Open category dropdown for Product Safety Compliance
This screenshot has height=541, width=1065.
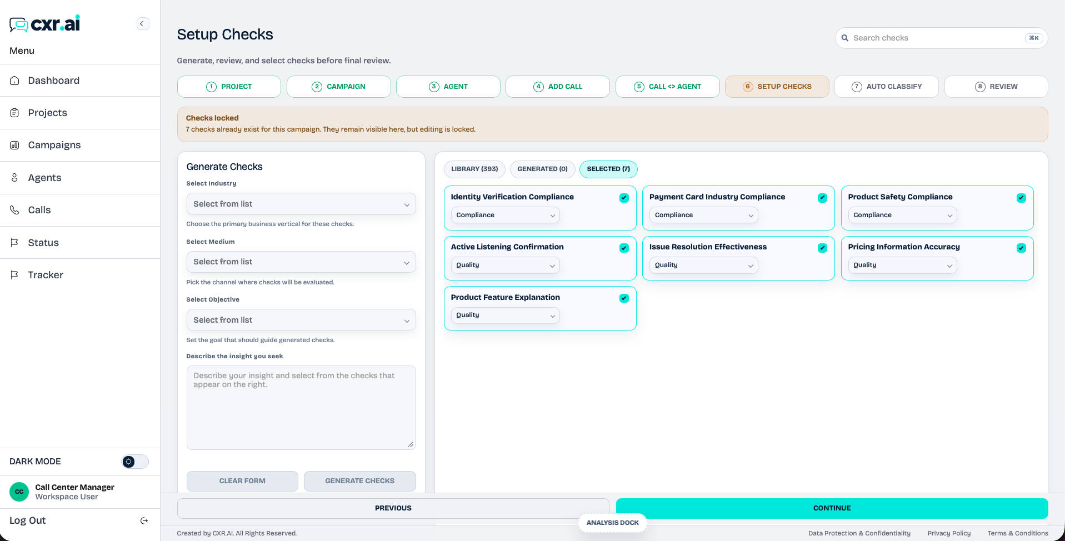[902, 215]
